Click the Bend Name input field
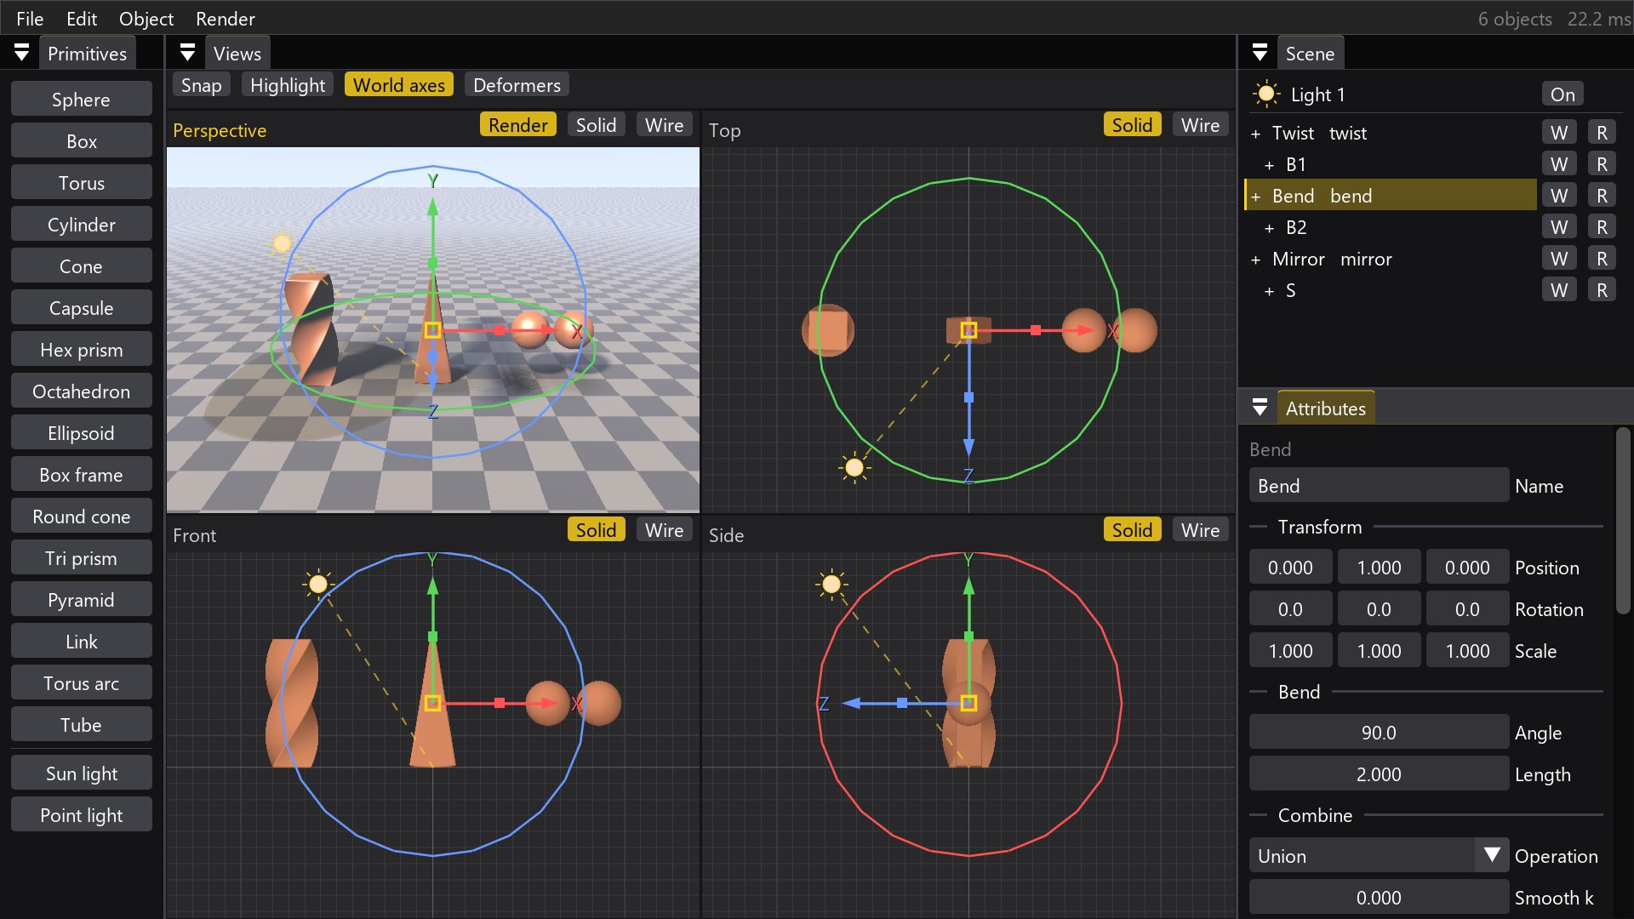The width and height of the screenshot is (1634, 919). click(1379, 486)
